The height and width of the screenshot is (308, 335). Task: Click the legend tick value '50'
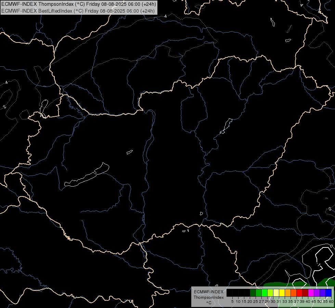tap(319, 301)
